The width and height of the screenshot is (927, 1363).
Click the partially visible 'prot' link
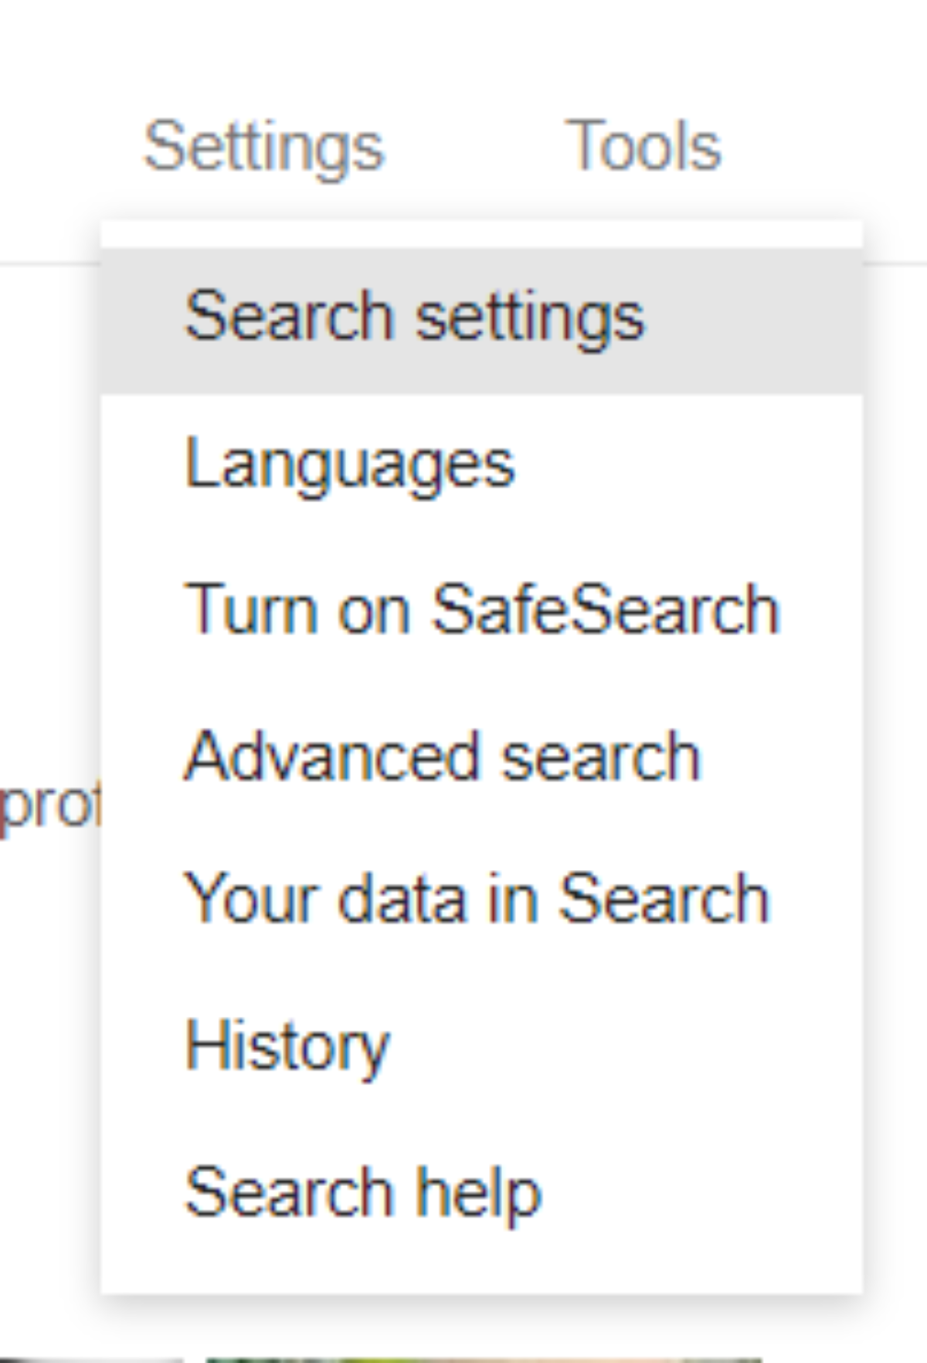pyautogui.click(x=48, y=807)
